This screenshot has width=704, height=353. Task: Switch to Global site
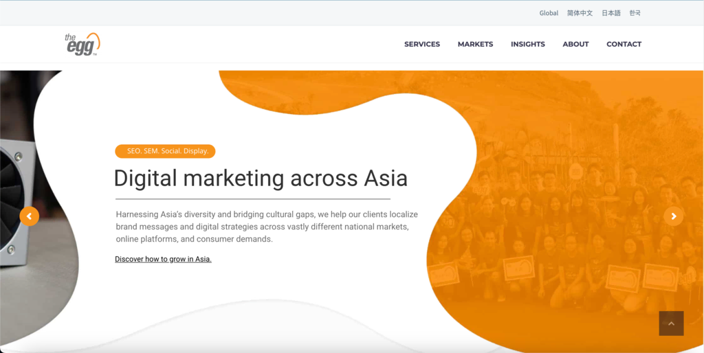tap(549, 13)
